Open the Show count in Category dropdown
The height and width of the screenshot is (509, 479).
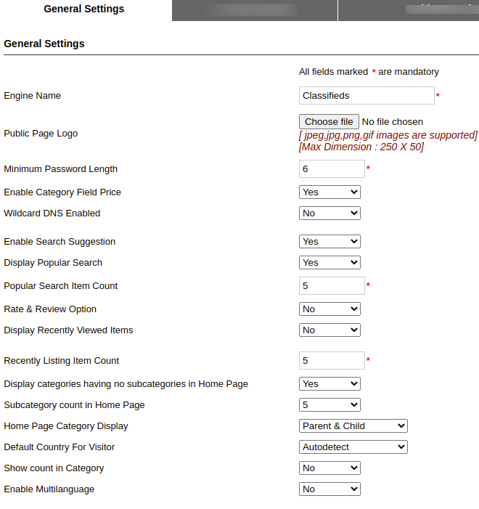pyautogui.click(x=329, y=468)
